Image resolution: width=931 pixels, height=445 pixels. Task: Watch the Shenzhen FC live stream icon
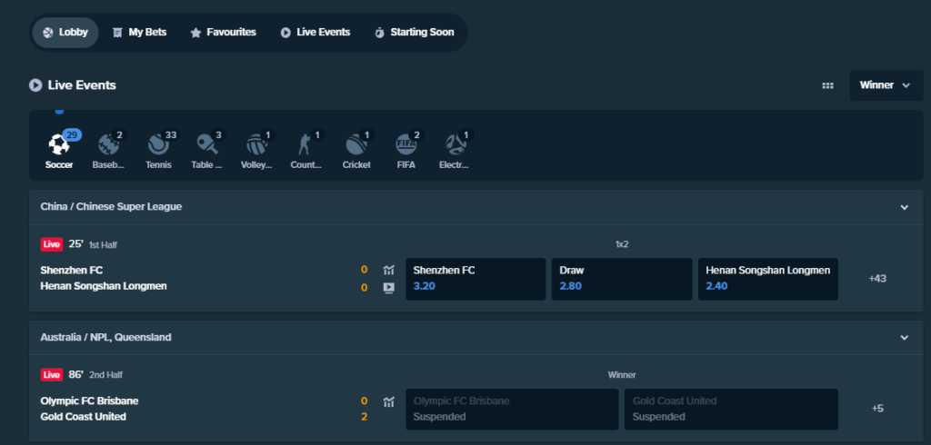389,288
